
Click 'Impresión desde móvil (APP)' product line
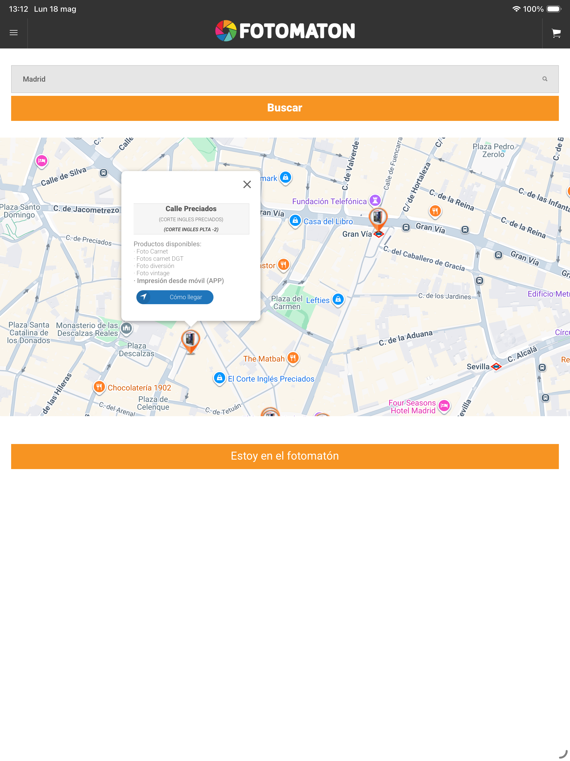179,281
